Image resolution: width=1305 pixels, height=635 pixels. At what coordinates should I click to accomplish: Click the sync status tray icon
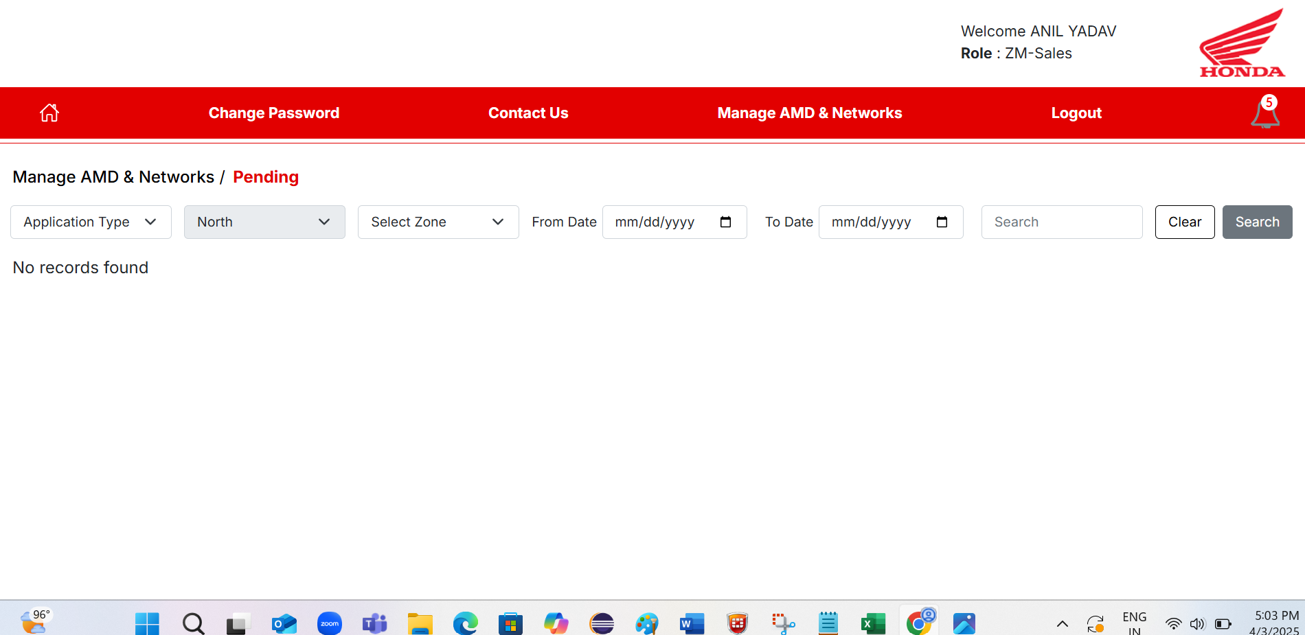point(1096,624)
